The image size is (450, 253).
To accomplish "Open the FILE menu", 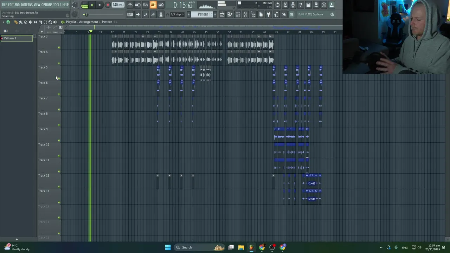I will click(x=4, y=5).
